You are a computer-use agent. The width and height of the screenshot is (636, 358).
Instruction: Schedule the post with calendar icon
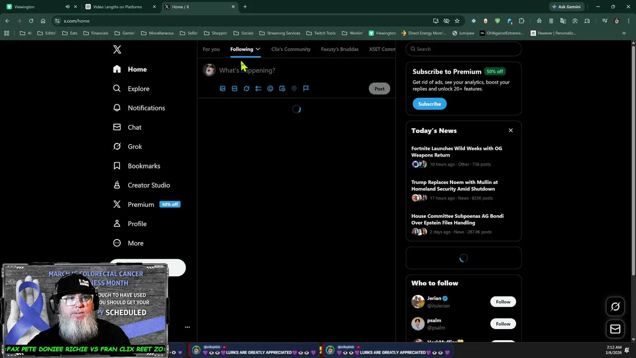coord(282,89)
